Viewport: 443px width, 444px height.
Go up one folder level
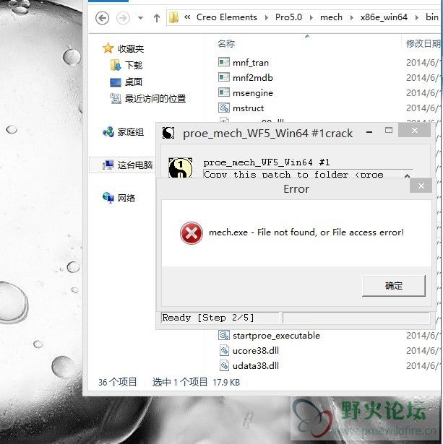click(156, 18)
